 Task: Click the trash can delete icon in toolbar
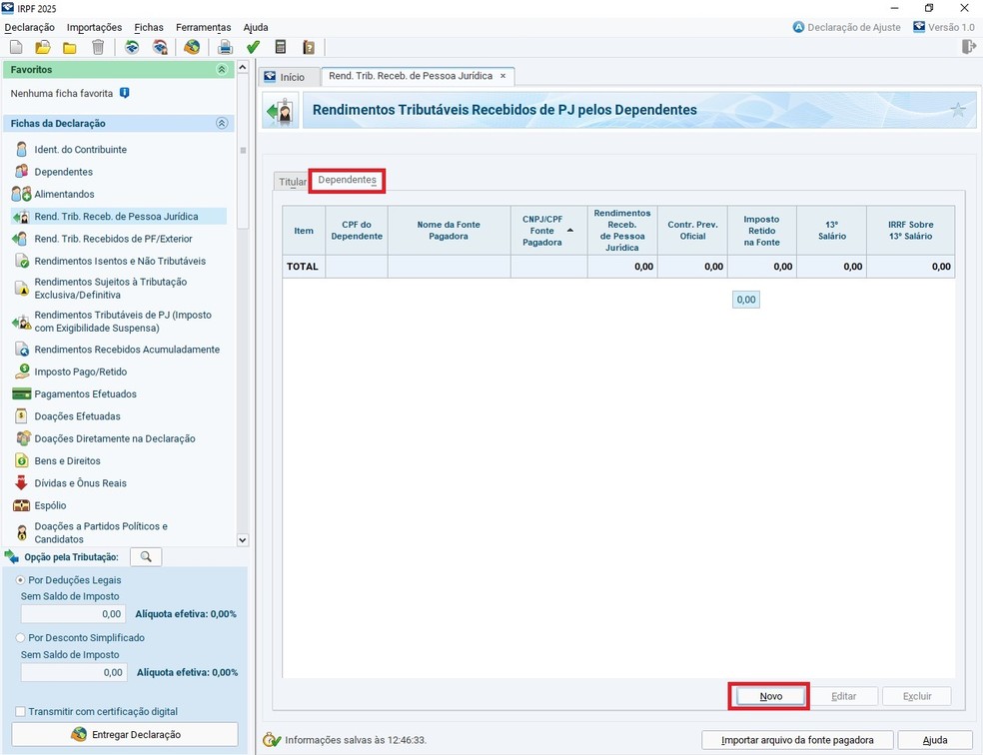coord(98,47)
